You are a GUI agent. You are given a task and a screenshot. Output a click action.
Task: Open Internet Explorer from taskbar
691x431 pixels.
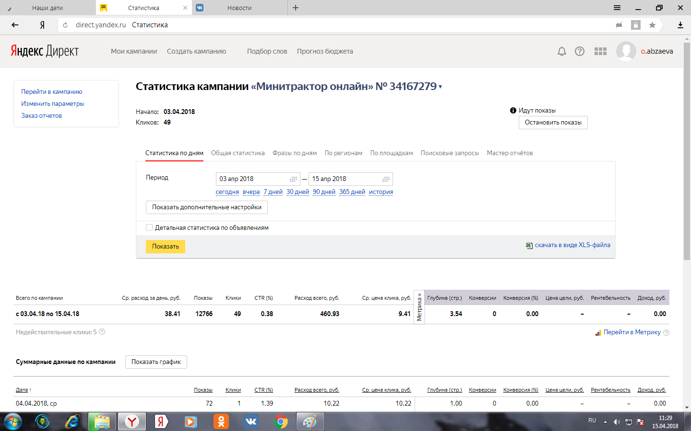pos(72,422)
